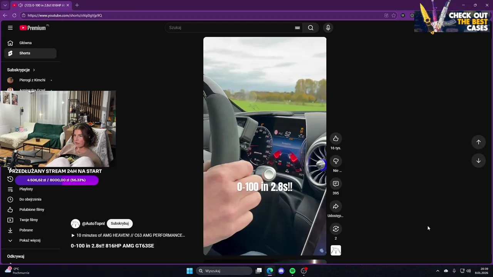Expand Pokaż więcej in the sidebar

click(30, 240)
